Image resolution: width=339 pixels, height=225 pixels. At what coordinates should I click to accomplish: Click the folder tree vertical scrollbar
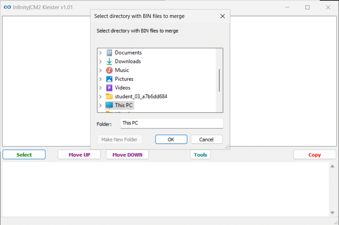(x=219, y=80)
